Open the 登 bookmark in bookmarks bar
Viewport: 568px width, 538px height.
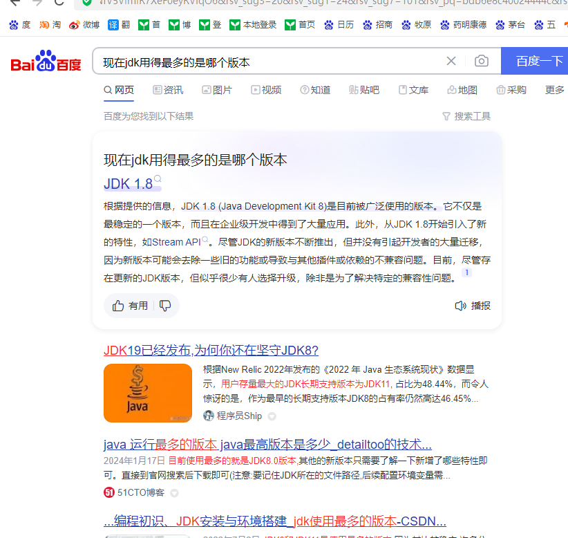tap(210, 25)
